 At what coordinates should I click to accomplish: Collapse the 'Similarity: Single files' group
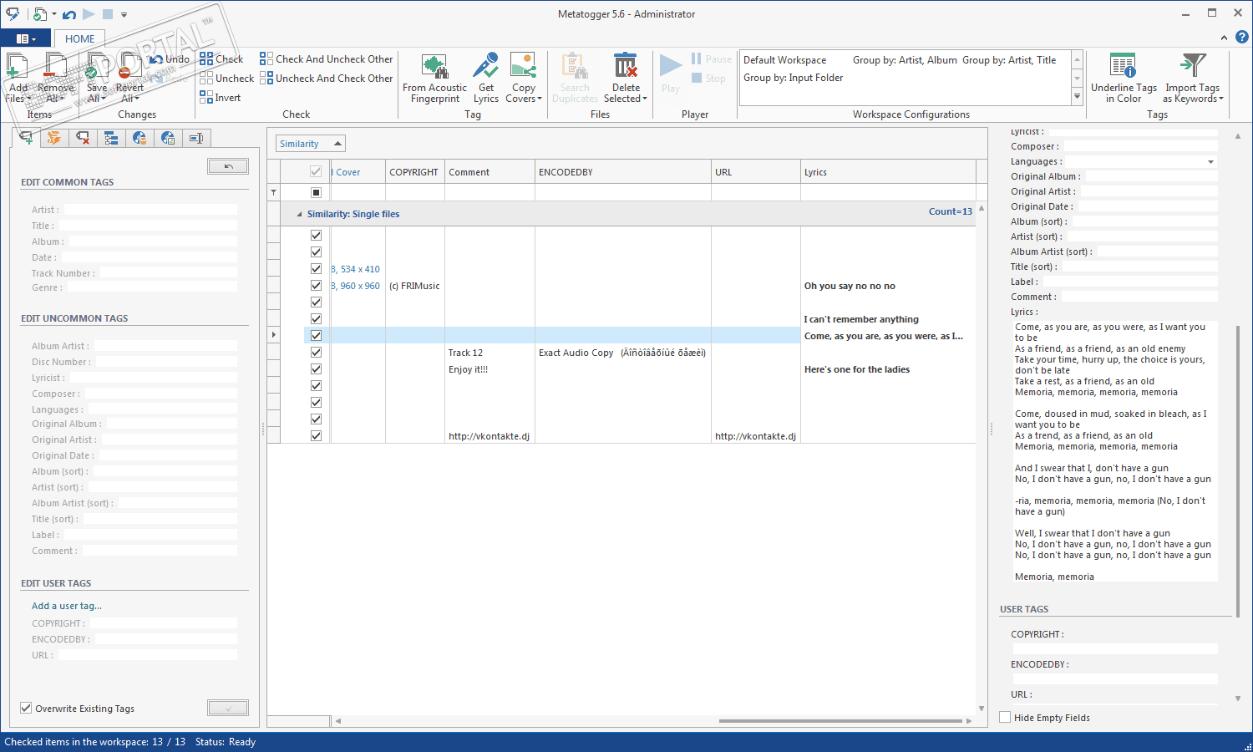[300, 215]
